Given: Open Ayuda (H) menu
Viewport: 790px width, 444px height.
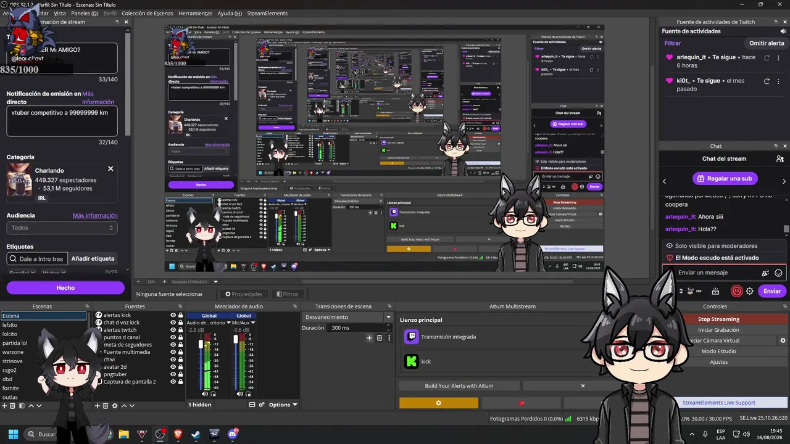Looking at the screenshot, I should click(230, 13).
